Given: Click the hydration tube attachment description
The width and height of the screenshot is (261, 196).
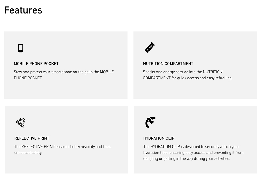Looking at the screenshot, I should pos(193,153).
